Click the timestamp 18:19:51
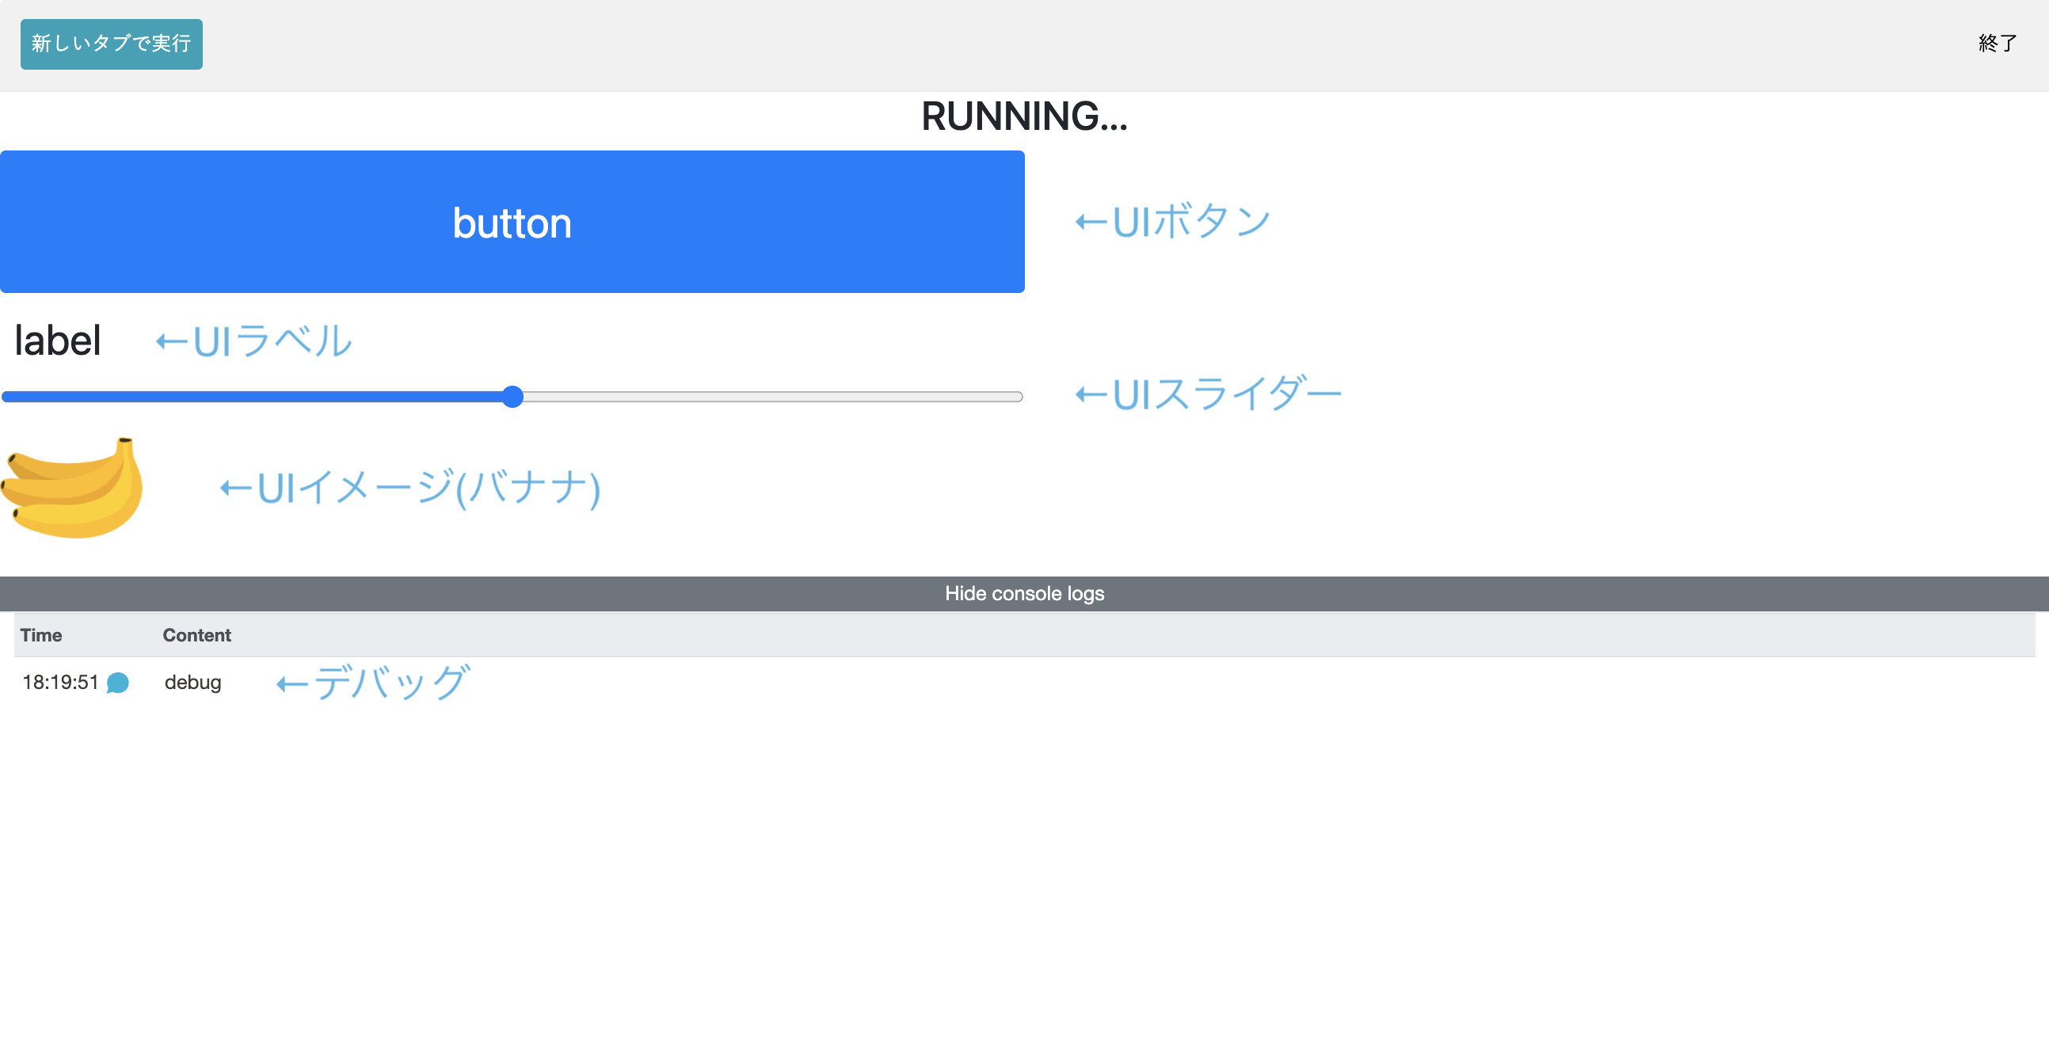The height and width of the screenshot is (1039, 2049). click(59, 682)
